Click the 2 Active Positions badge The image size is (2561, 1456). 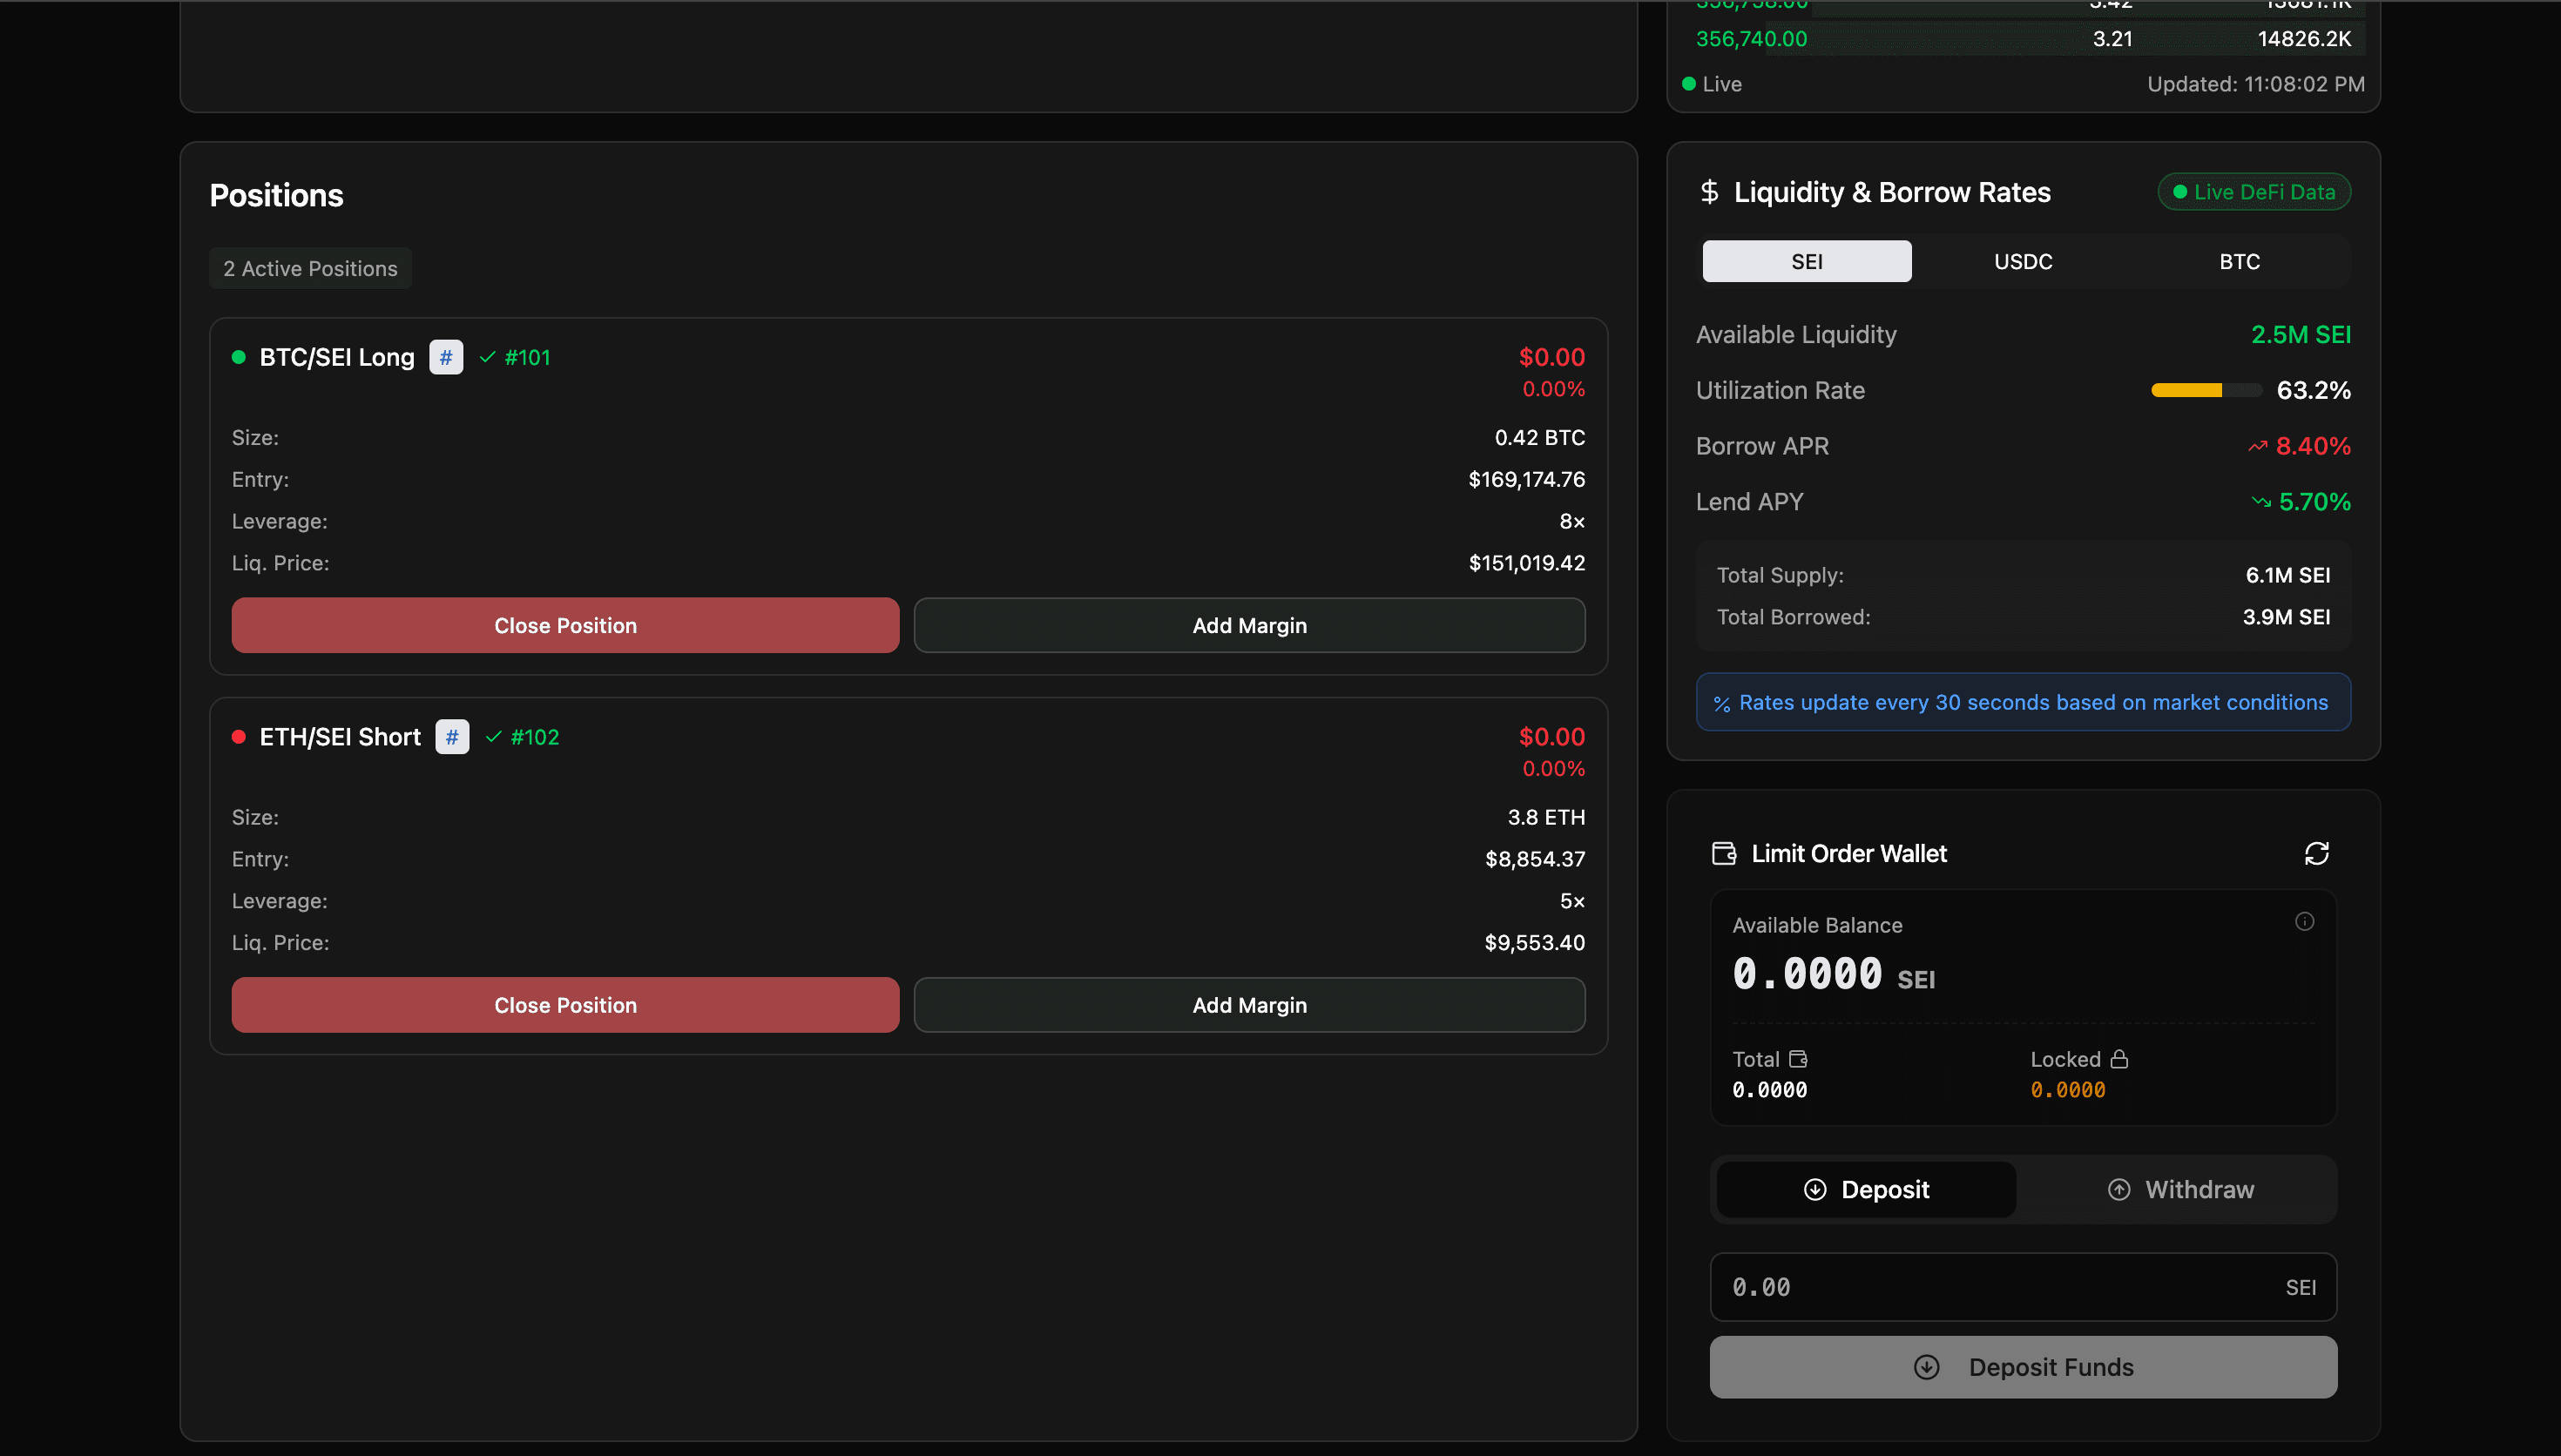click(310, 268)
